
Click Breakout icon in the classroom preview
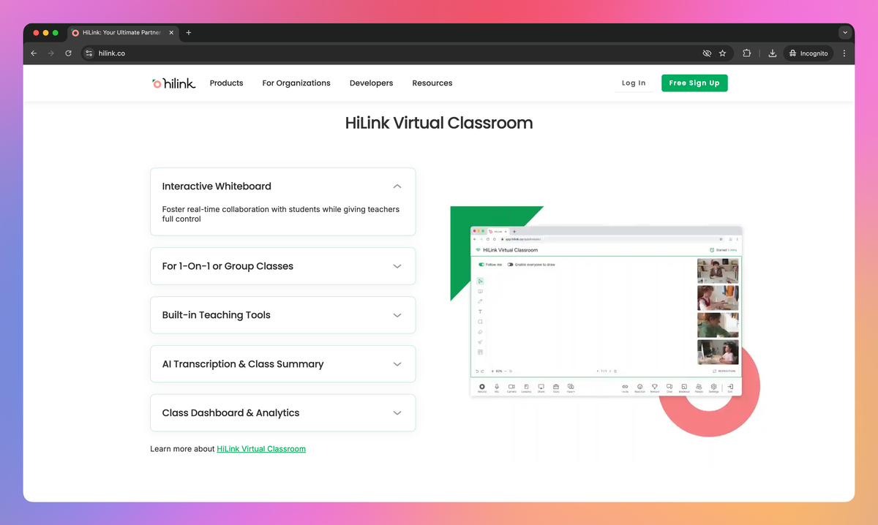(684, 388)
